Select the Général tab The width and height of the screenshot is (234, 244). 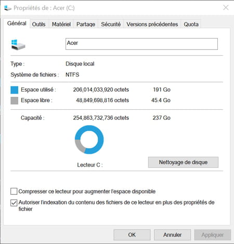(17, 23)
